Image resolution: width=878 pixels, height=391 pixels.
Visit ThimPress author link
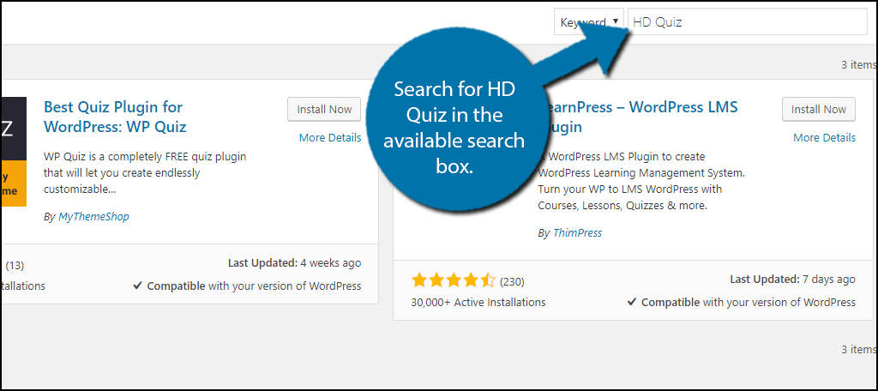(x=577, y=233)
